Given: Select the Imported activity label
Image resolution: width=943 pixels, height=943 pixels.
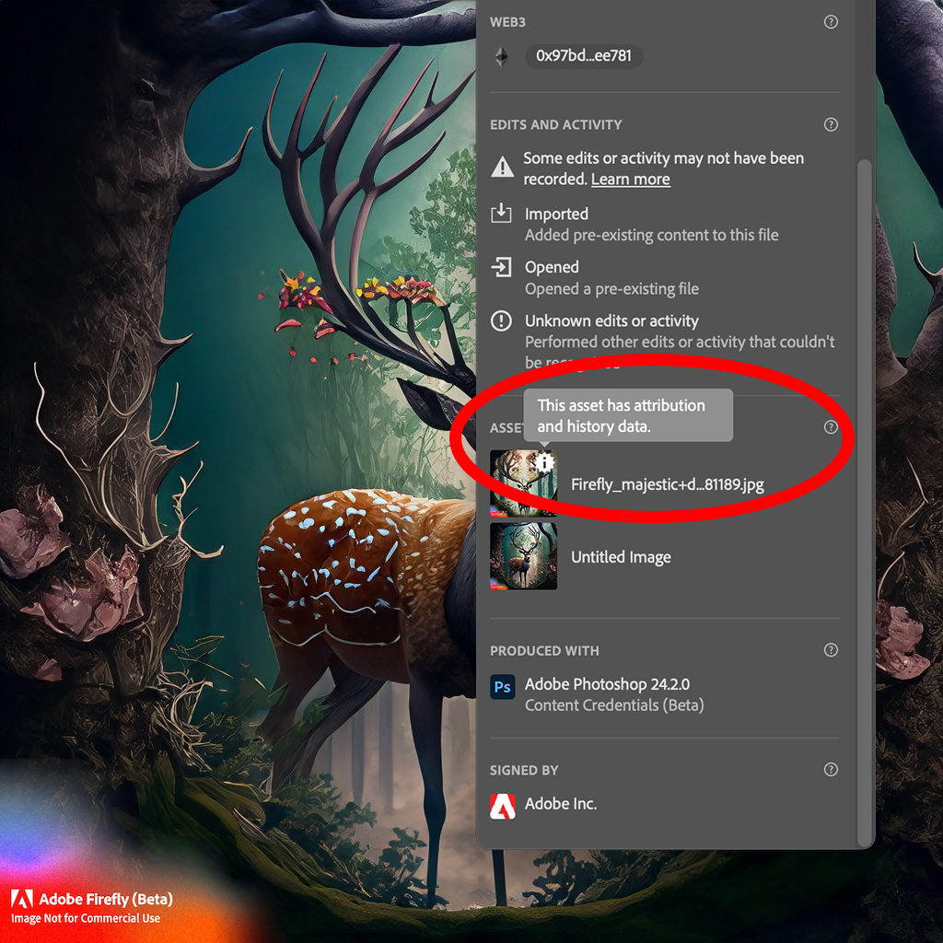Looking at the screenshot, I should [x=556, y=214].
